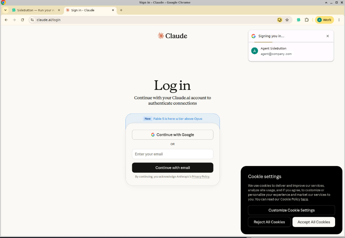Switch to the SideButton tab

[36, 10]
